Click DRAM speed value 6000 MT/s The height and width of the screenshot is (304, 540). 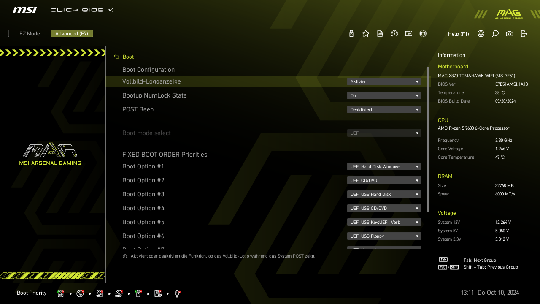click(505, 194)
